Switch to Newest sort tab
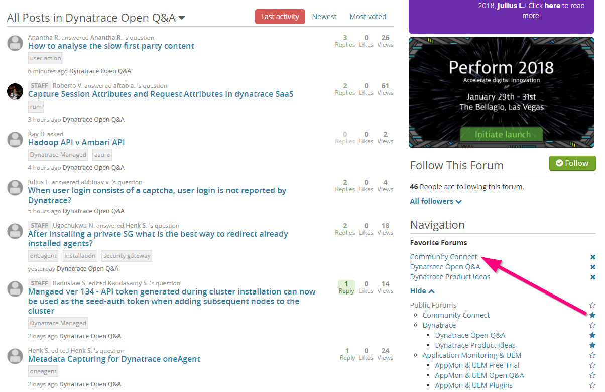The width and height of the screenshot is (605, 392). (x=324, y=17)
